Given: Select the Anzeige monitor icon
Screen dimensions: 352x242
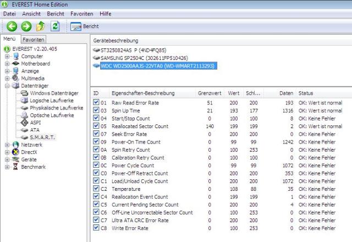Looking at the screenshot, I should coord(16,71).
